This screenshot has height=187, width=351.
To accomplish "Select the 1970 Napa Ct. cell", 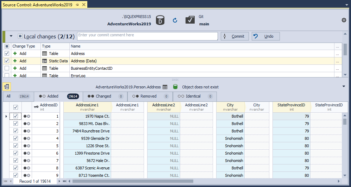I will [87, 116].
